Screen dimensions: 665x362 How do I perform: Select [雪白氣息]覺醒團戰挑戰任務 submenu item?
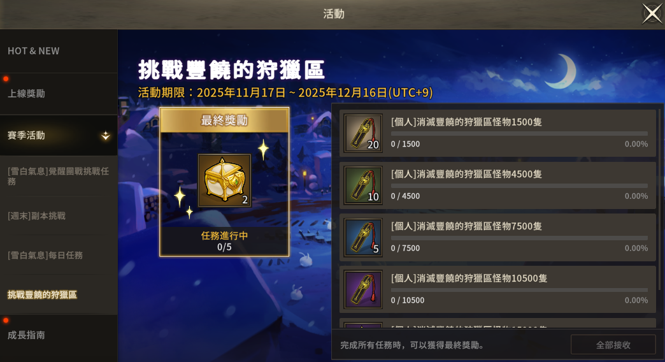coord(59,176)
